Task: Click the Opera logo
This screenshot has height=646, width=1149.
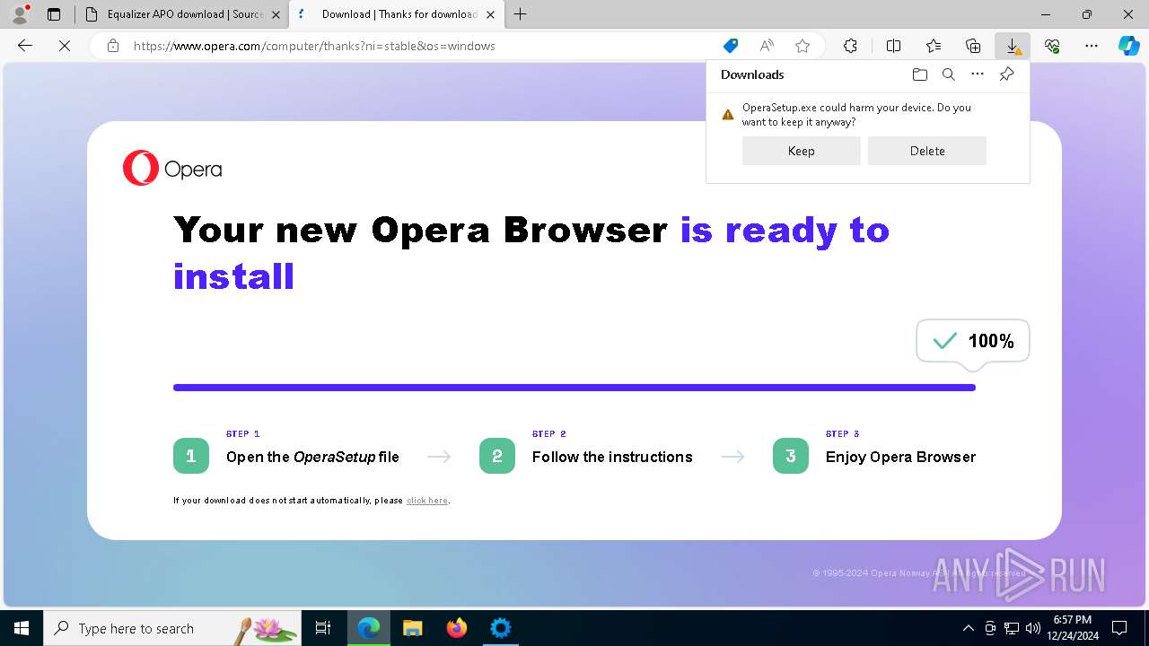Action: point(172,168)
